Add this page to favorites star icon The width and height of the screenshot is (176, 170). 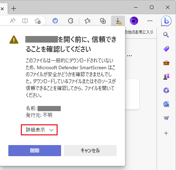37,21
